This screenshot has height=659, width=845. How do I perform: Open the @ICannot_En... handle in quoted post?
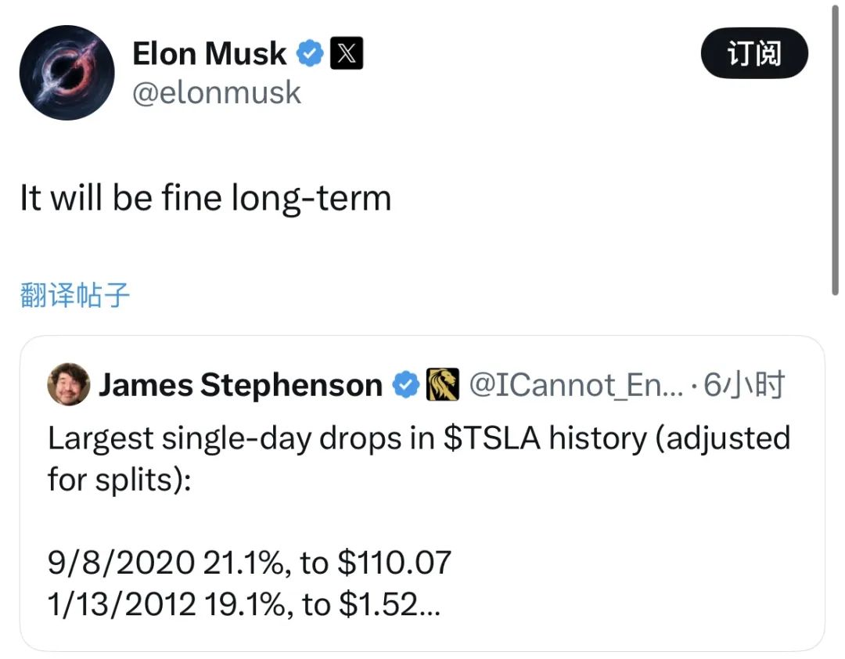tap(576, 385)
